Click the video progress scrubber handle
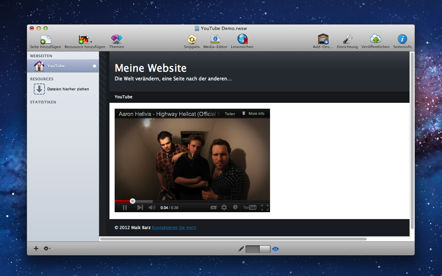Image resolution: width=442 pixels, height=276 pixels. (x=133, y=201)
